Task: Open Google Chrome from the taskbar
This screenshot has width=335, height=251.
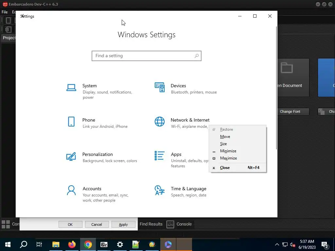Action: 88,244
